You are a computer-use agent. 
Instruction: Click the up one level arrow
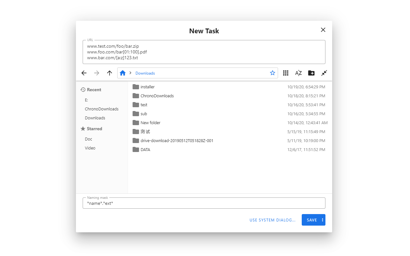110,73
